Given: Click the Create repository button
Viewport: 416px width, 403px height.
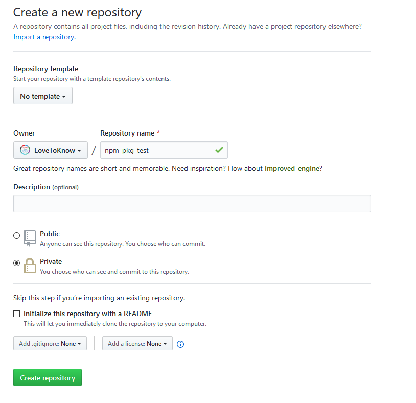Looking at the screenshot, I should tap(48, 377).
